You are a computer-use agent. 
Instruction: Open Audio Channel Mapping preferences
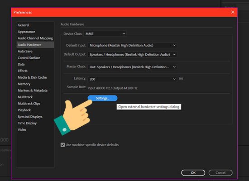[35, 38]
